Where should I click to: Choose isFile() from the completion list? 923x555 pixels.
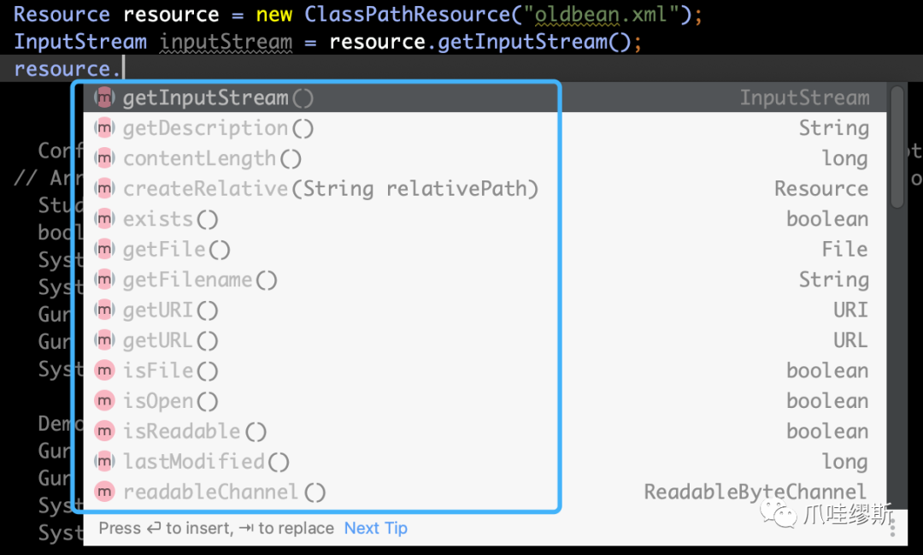pyautogui.click(x=170, y=371)
